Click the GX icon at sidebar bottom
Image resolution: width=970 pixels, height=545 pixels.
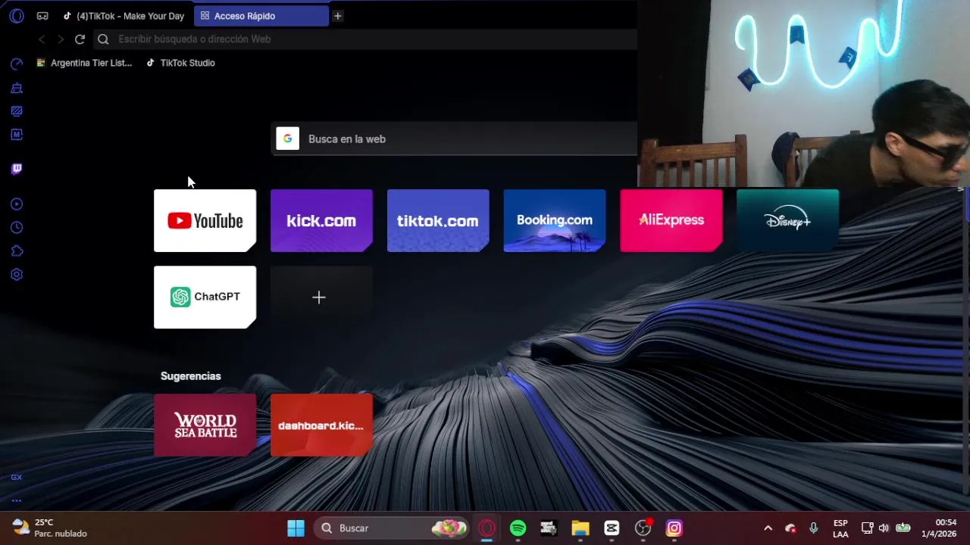[17, 478]
